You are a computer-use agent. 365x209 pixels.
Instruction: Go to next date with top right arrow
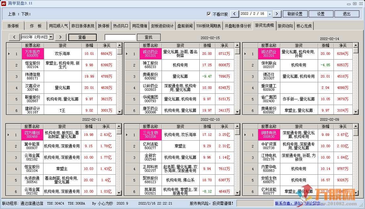[x=277, y=14]
